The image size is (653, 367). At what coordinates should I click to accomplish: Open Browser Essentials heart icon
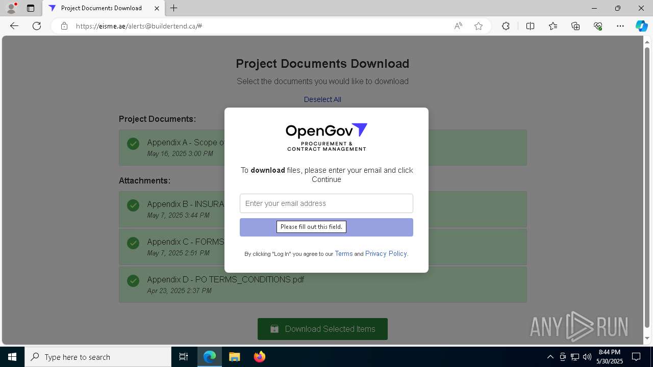coord(598,26)
